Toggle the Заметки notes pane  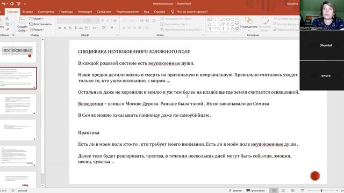(x=235, y=191)
